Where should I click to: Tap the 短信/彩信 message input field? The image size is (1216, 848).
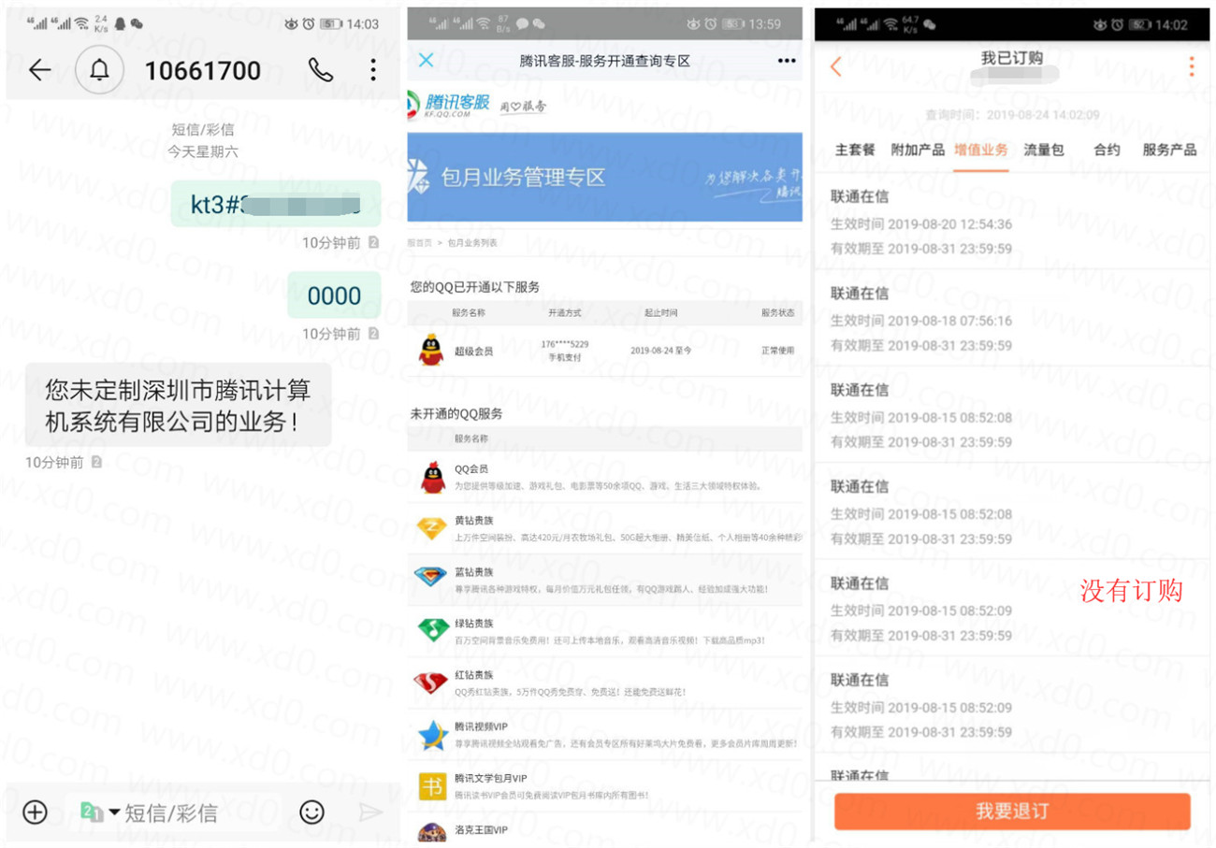[173, 812]
